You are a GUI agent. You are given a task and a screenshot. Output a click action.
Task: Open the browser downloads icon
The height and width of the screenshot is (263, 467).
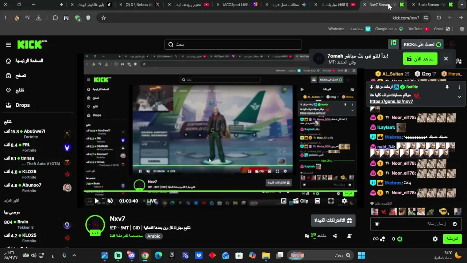(39, 18)
